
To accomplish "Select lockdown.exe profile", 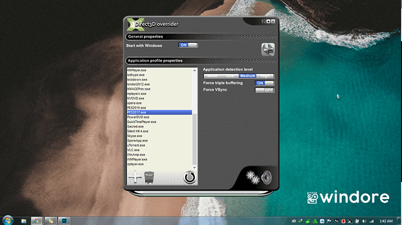I will [159, 79].
